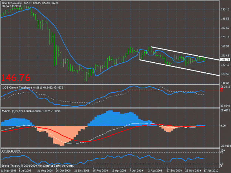Select the 186.65 price axis label
The height and width of the screenshot is (173, 231).
(225, 28)
